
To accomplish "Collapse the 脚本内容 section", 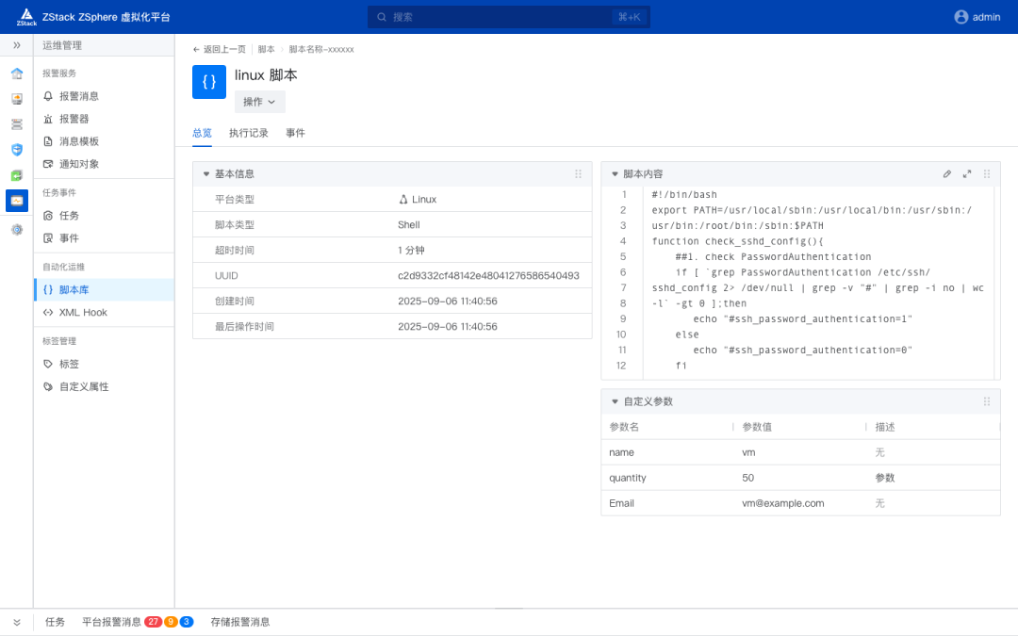I will pyautogui.click(x=615, y=174).
